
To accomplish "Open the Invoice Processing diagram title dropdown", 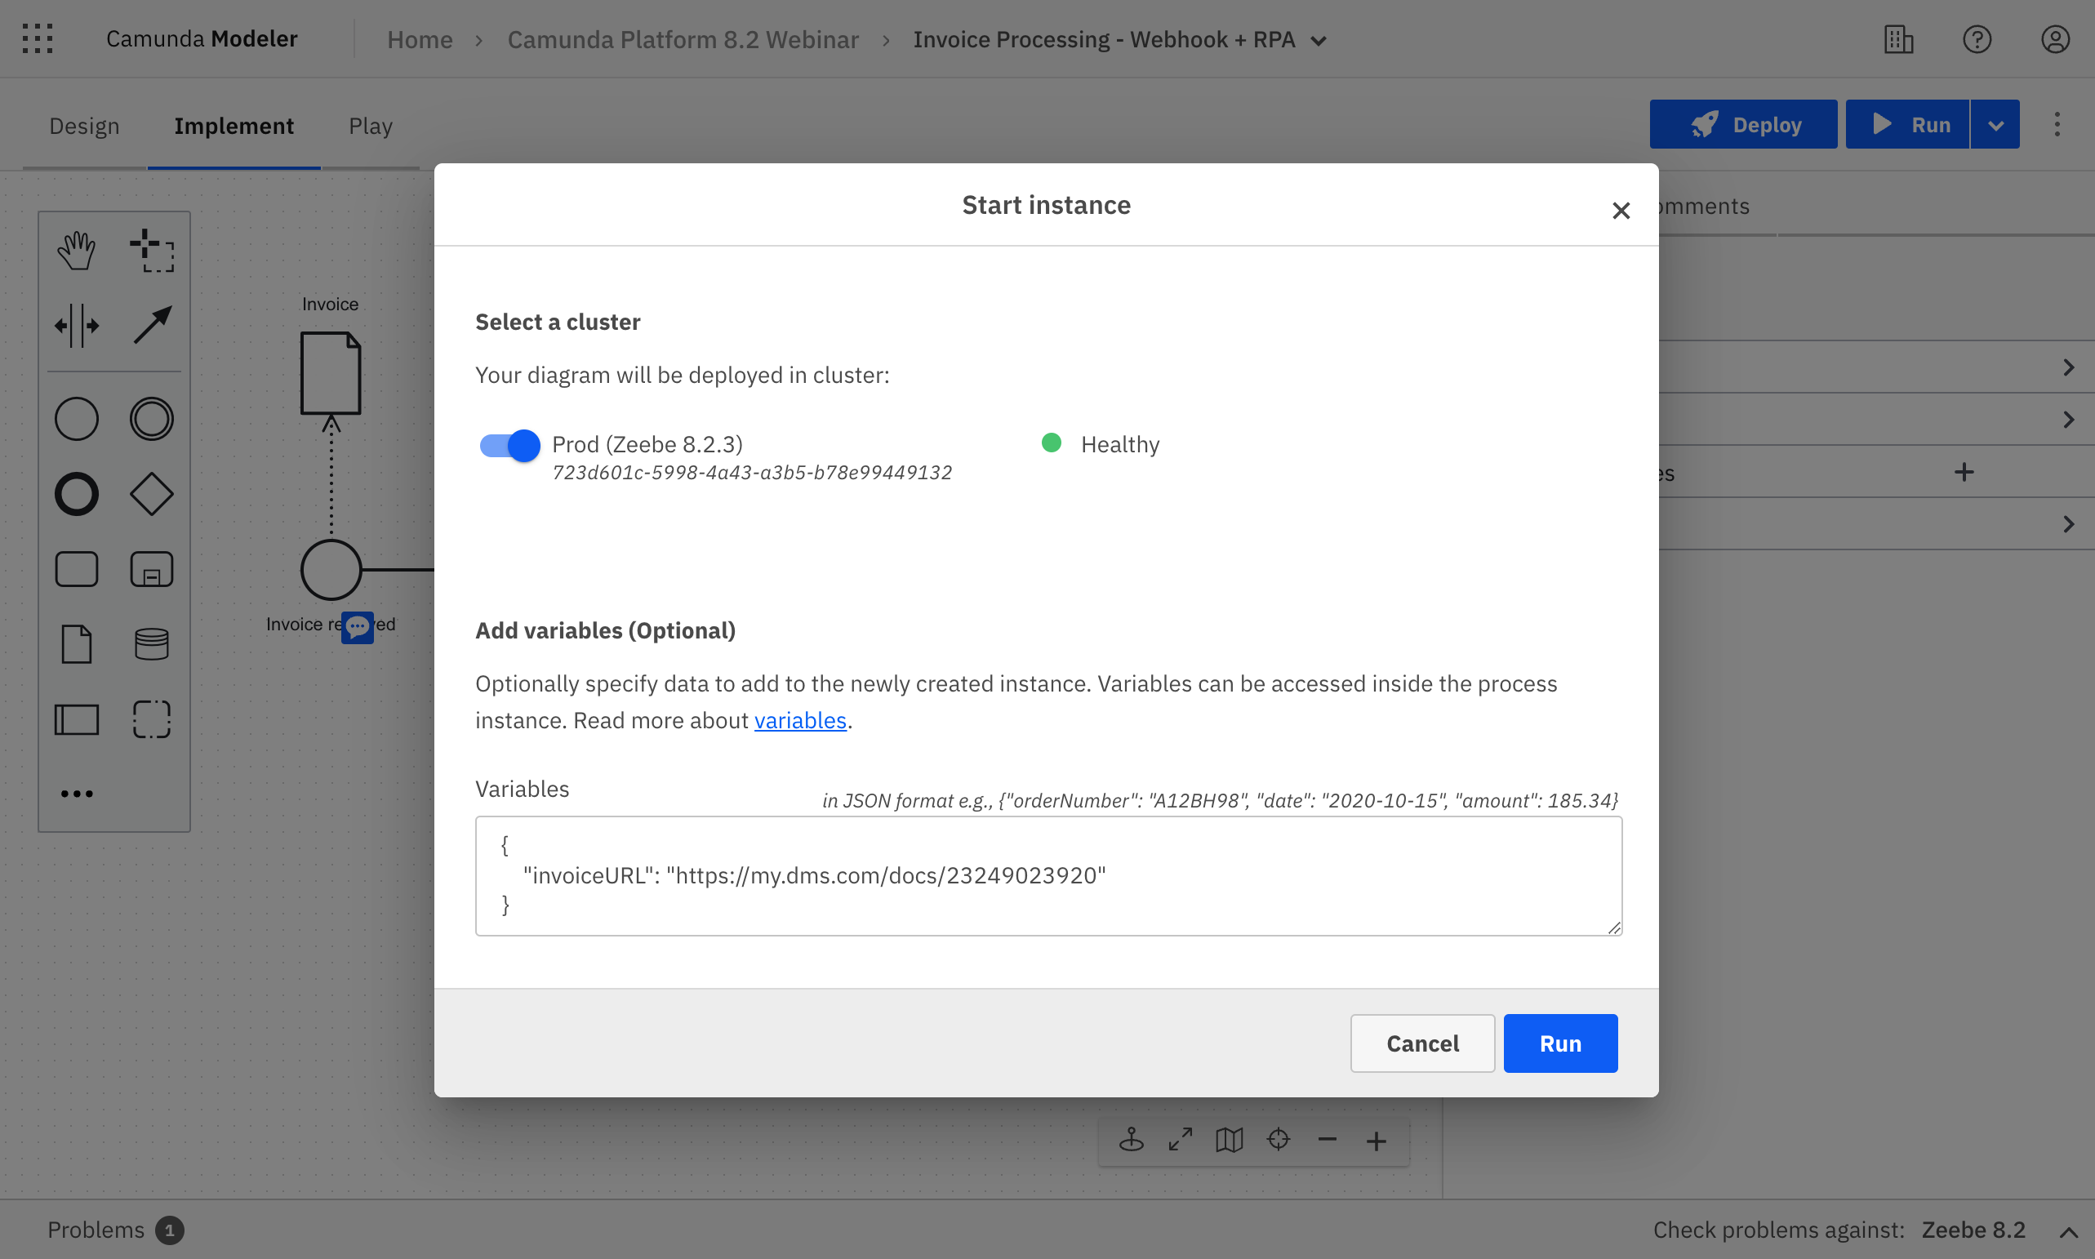I will (x=1318, y=39).
